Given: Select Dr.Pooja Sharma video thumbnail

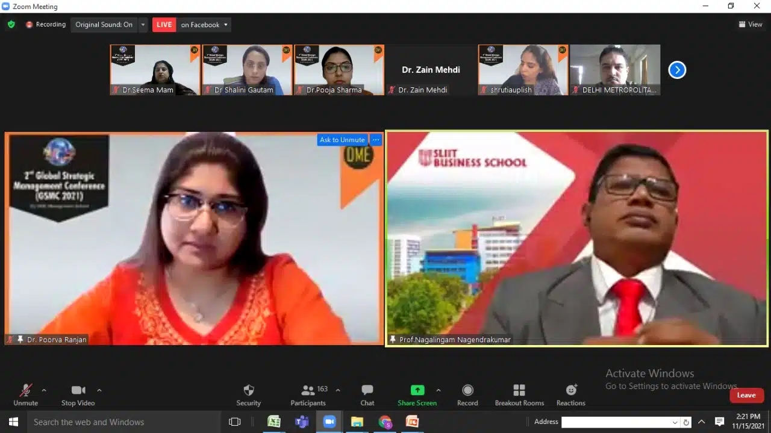Looking at the screenshot, I should 339,70.
